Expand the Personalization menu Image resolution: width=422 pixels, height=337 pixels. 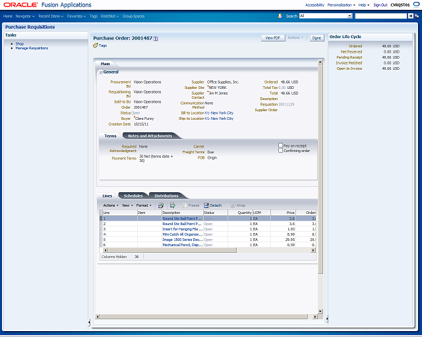[x=342, y=5]
